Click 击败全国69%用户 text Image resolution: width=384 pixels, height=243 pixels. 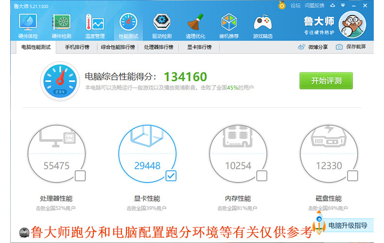point(328,208)
